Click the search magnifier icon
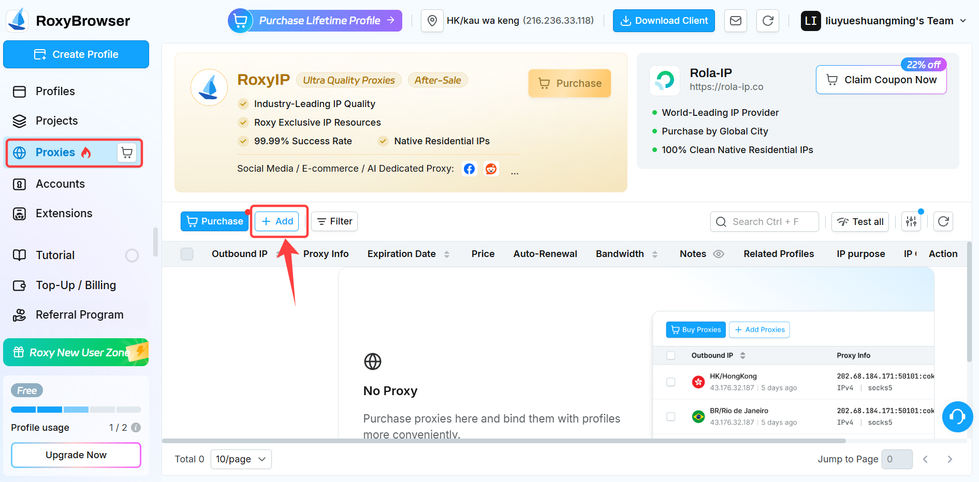Image resolution: width=979 pixels, height=482 pixels. click(x=721, y=222)
